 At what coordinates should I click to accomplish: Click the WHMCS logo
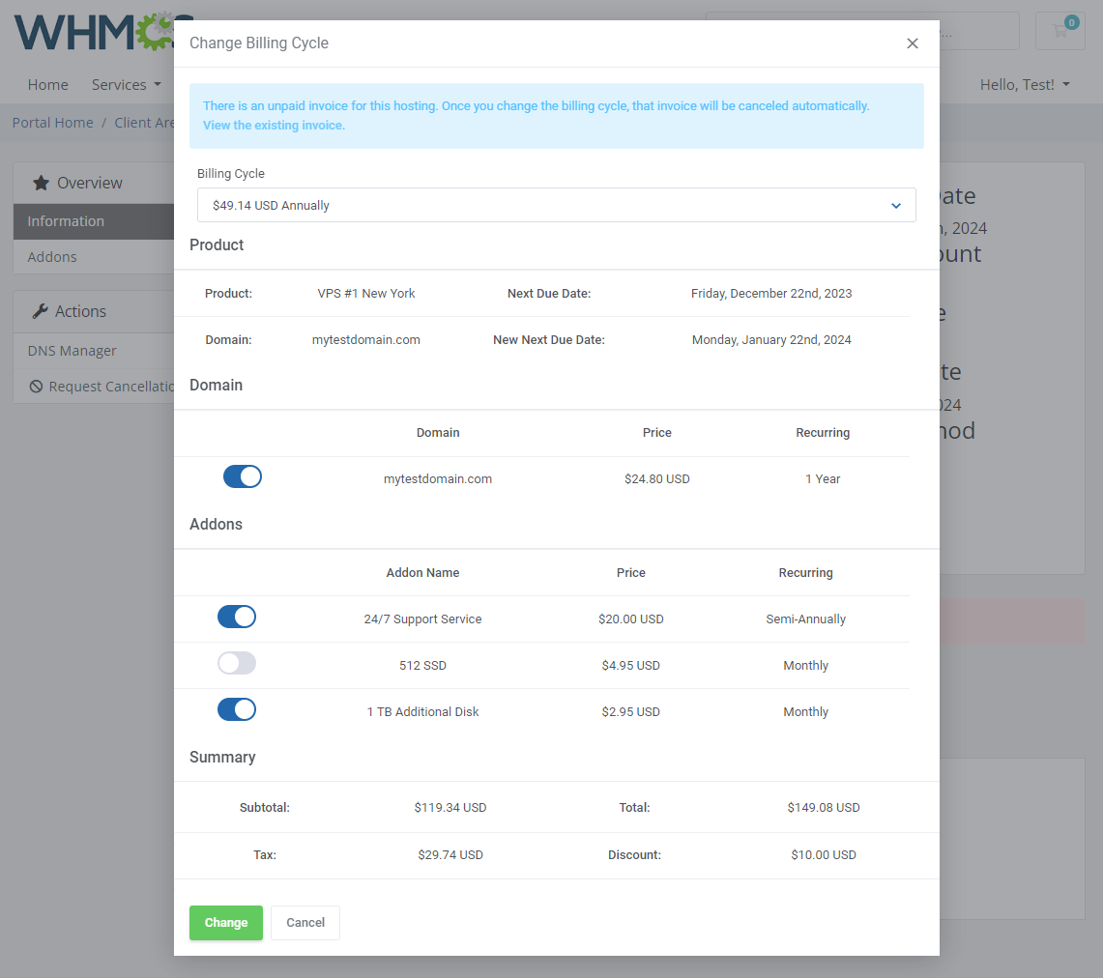click(x=97, y=31)
